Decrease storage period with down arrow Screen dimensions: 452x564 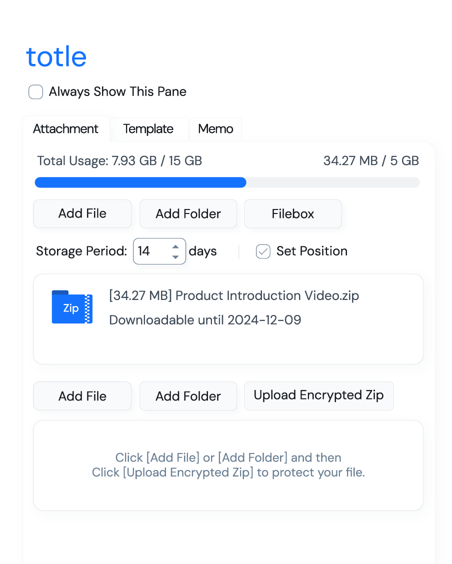tap(175, 256)
